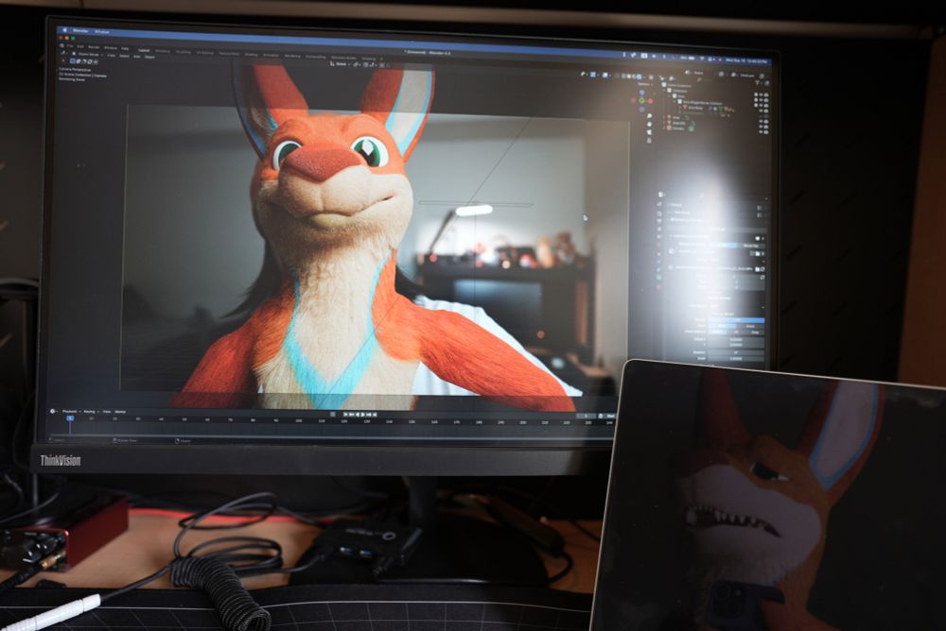The image size is (946, 631).
Task: Collapse the Collection tree arrow in outliner
Action: (x=664, y=91)
